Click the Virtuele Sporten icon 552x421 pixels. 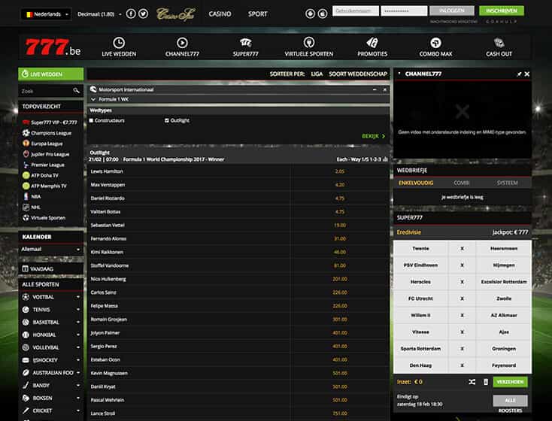pyautogui.click(x=309, y=43)
